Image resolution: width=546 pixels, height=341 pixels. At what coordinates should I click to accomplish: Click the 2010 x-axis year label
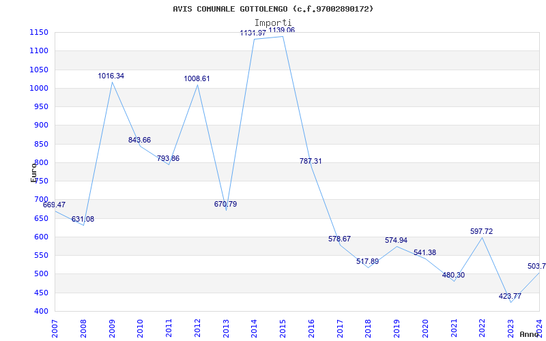click(x=141, y=329)
